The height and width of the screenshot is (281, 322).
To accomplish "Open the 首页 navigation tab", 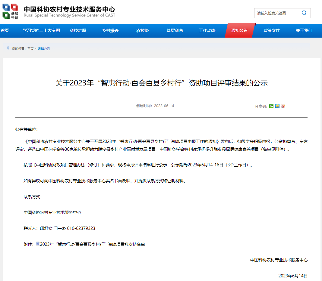I will pos(5,30).
